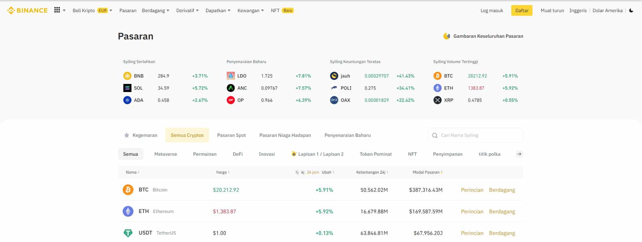Expand the Derivatif dropdown menu
The image size is (642, 242).
coord(197,10)
